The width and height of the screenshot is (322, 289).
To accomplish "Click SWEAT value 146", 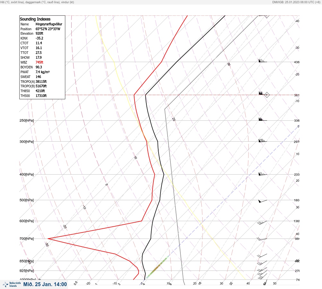I will (x=39, y=77).
